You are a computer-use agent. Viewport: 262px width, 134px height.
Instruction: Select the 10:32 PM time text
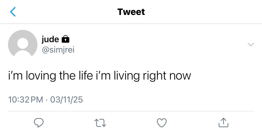(x=25, y=100)
